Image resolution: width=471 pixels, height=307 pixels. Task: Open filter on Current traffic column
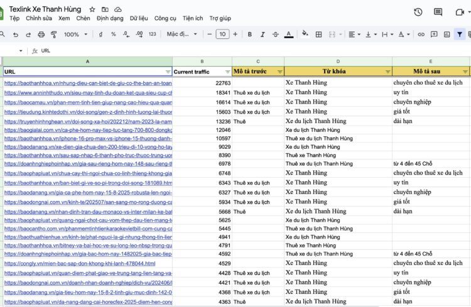tap(227, 72)
